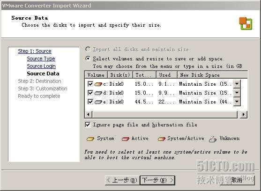Uncheck the e: volume checkbox
The height and width of the screenshot is (191, 261).
point(90,102)
